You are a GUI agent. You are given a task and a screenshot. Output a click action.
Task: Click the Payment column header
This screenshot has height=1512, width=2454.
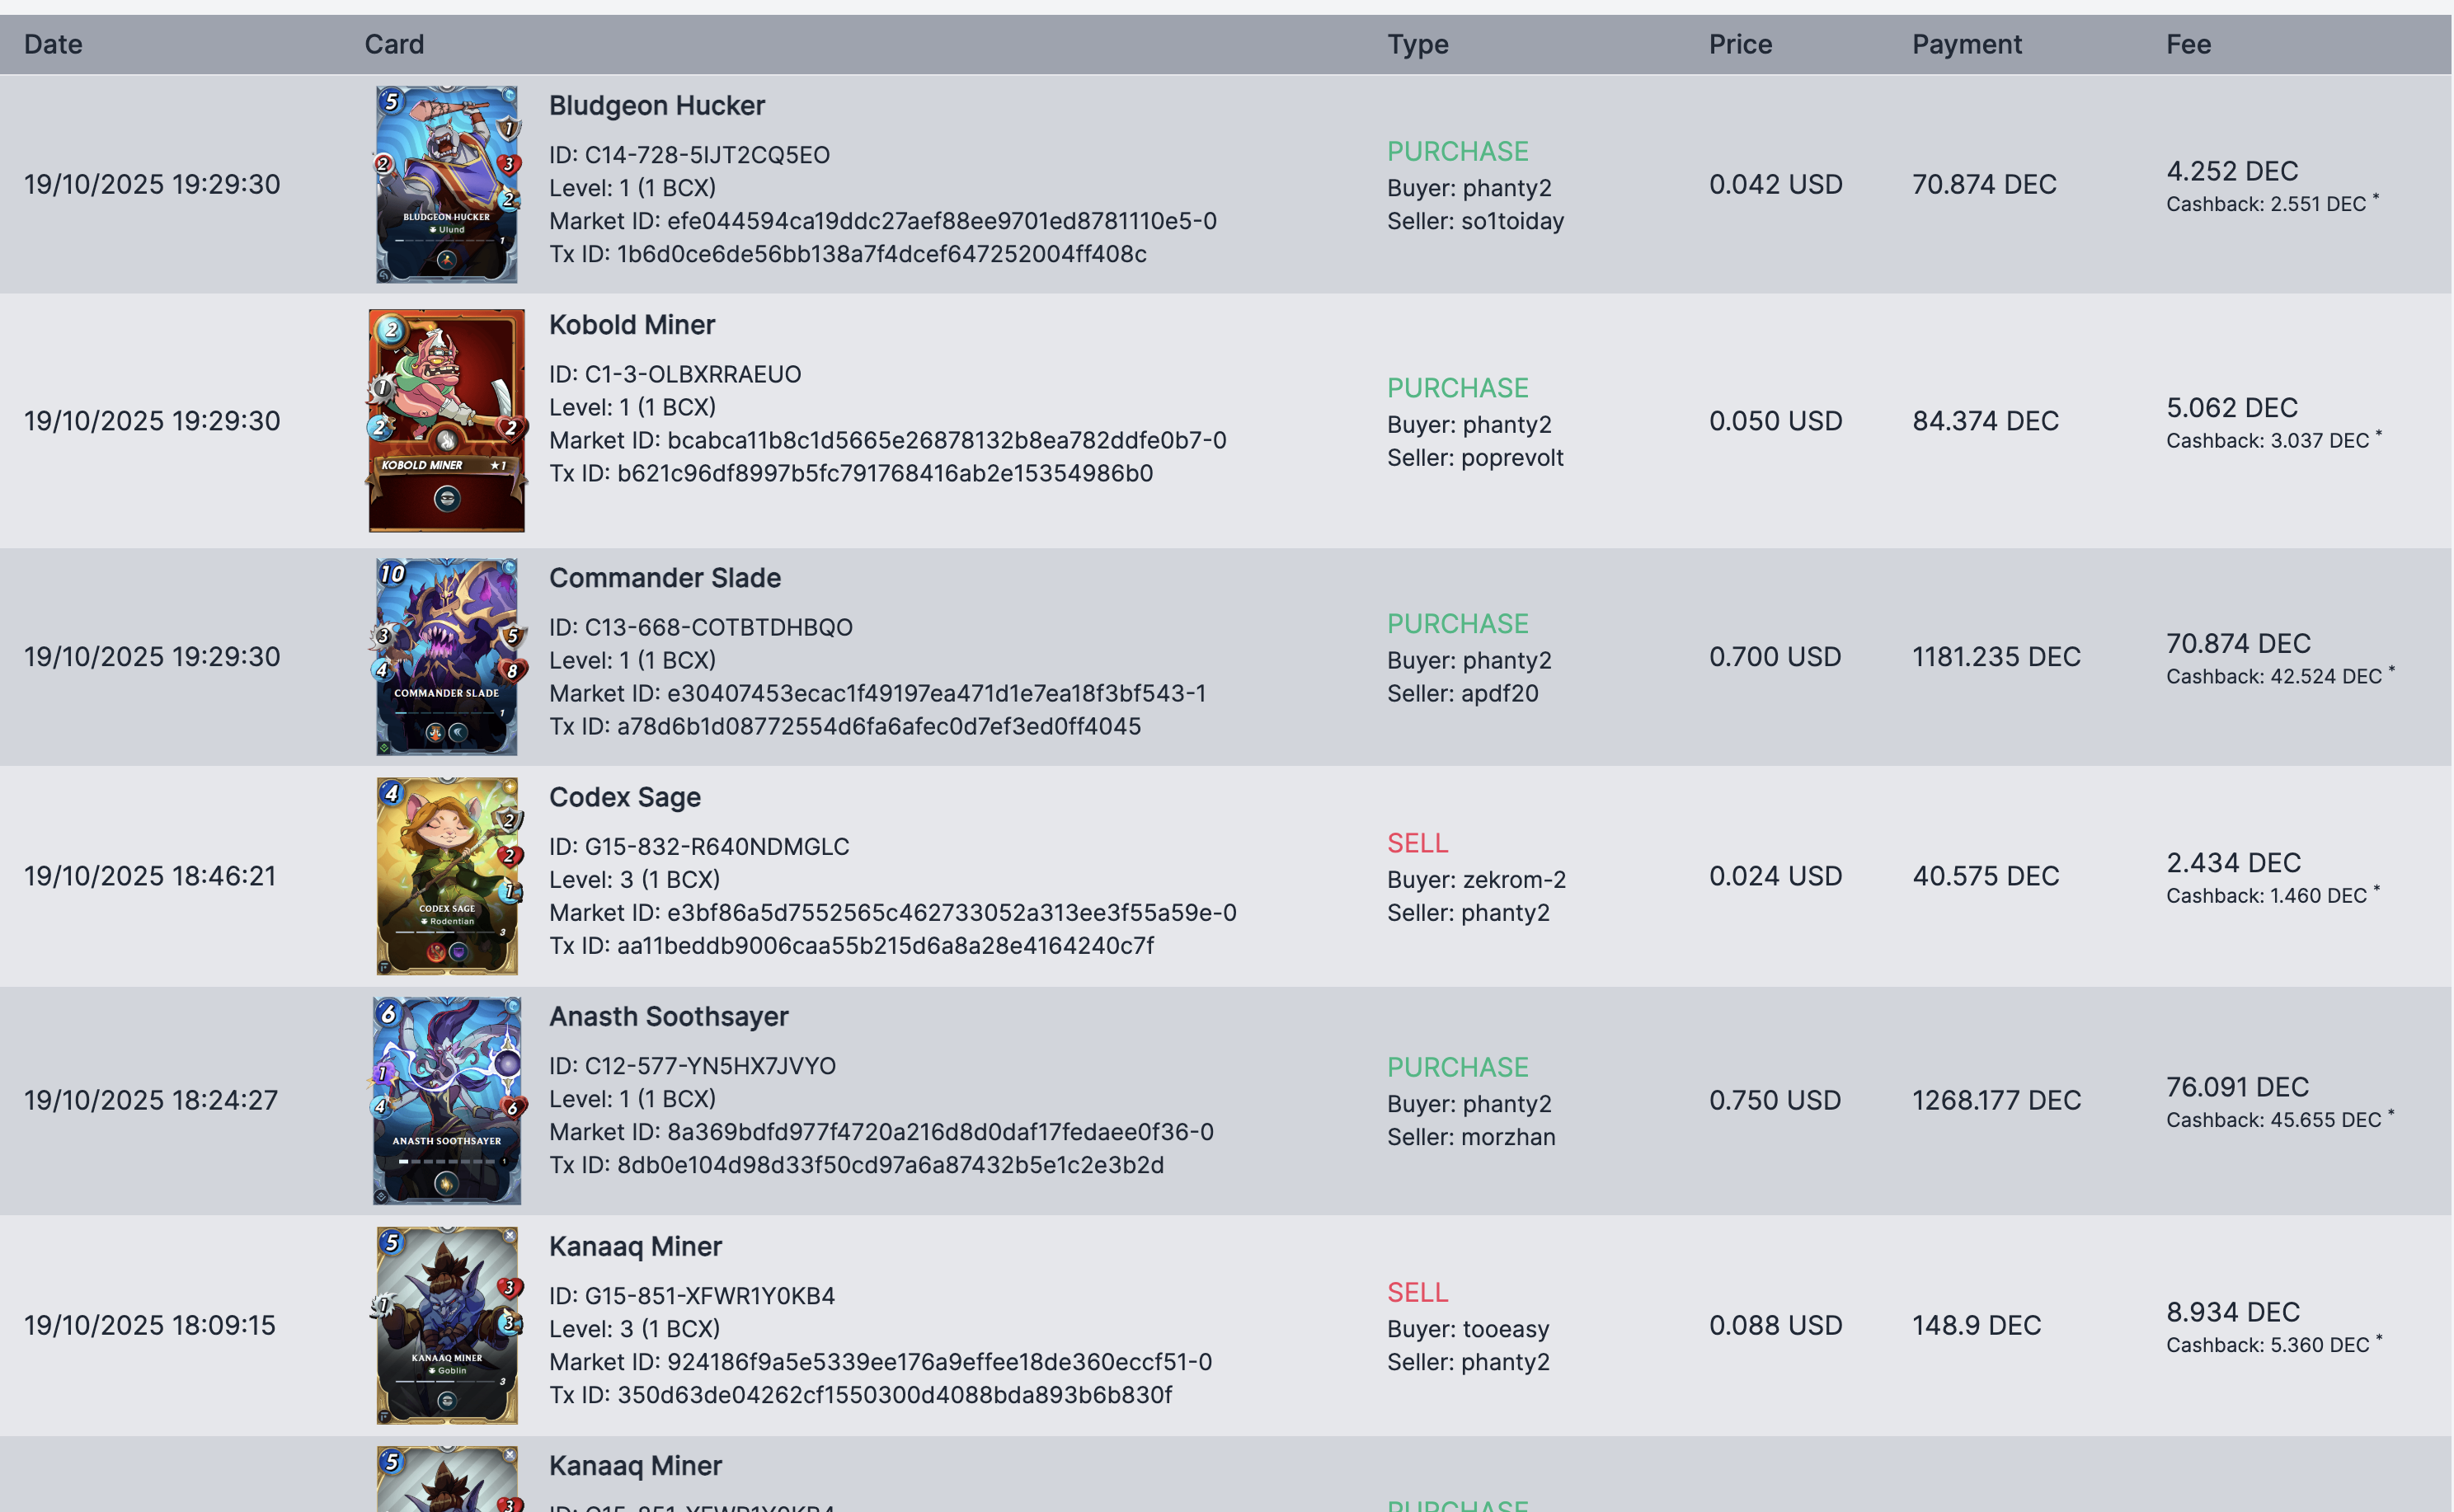1966,44
